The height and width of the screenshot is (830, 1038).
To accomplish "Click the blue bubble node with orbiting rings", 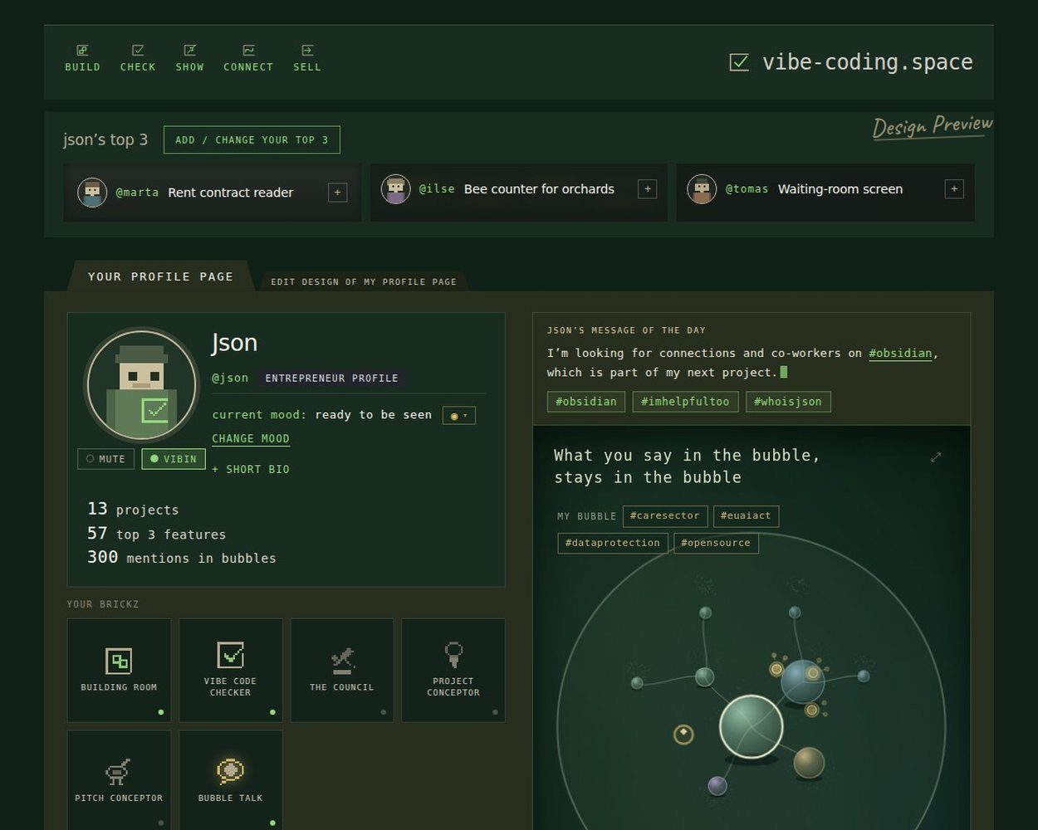I will [802, 681].
